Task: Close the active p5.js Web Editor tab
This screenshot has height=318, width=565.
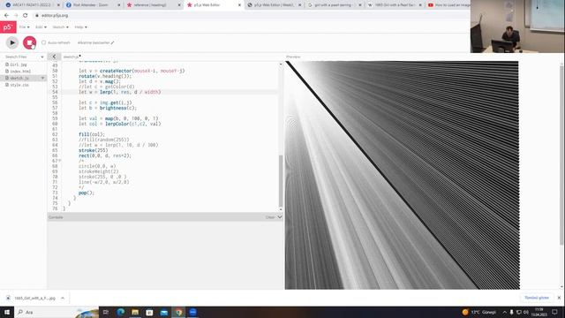Action: pyautogui.click(x=239, y=5)
